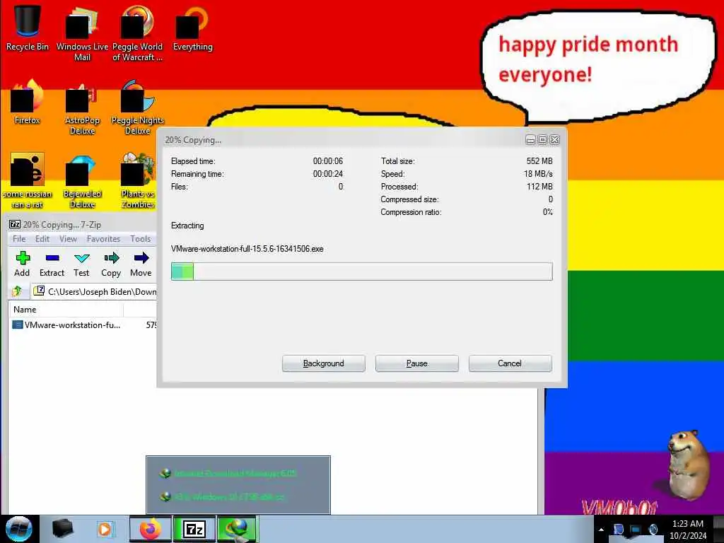Screen dimensions: 724x543
Task: Click the VMware-workstation-full-15.5.6 filename text
Action: pyautogui.click(x=247, y=249)
